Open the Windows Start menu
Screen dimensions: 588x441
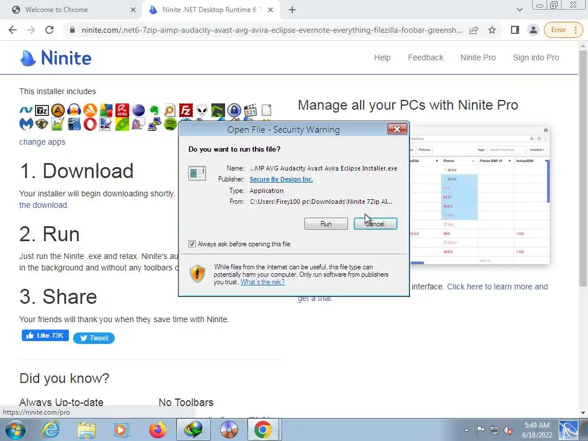[15, 430]
